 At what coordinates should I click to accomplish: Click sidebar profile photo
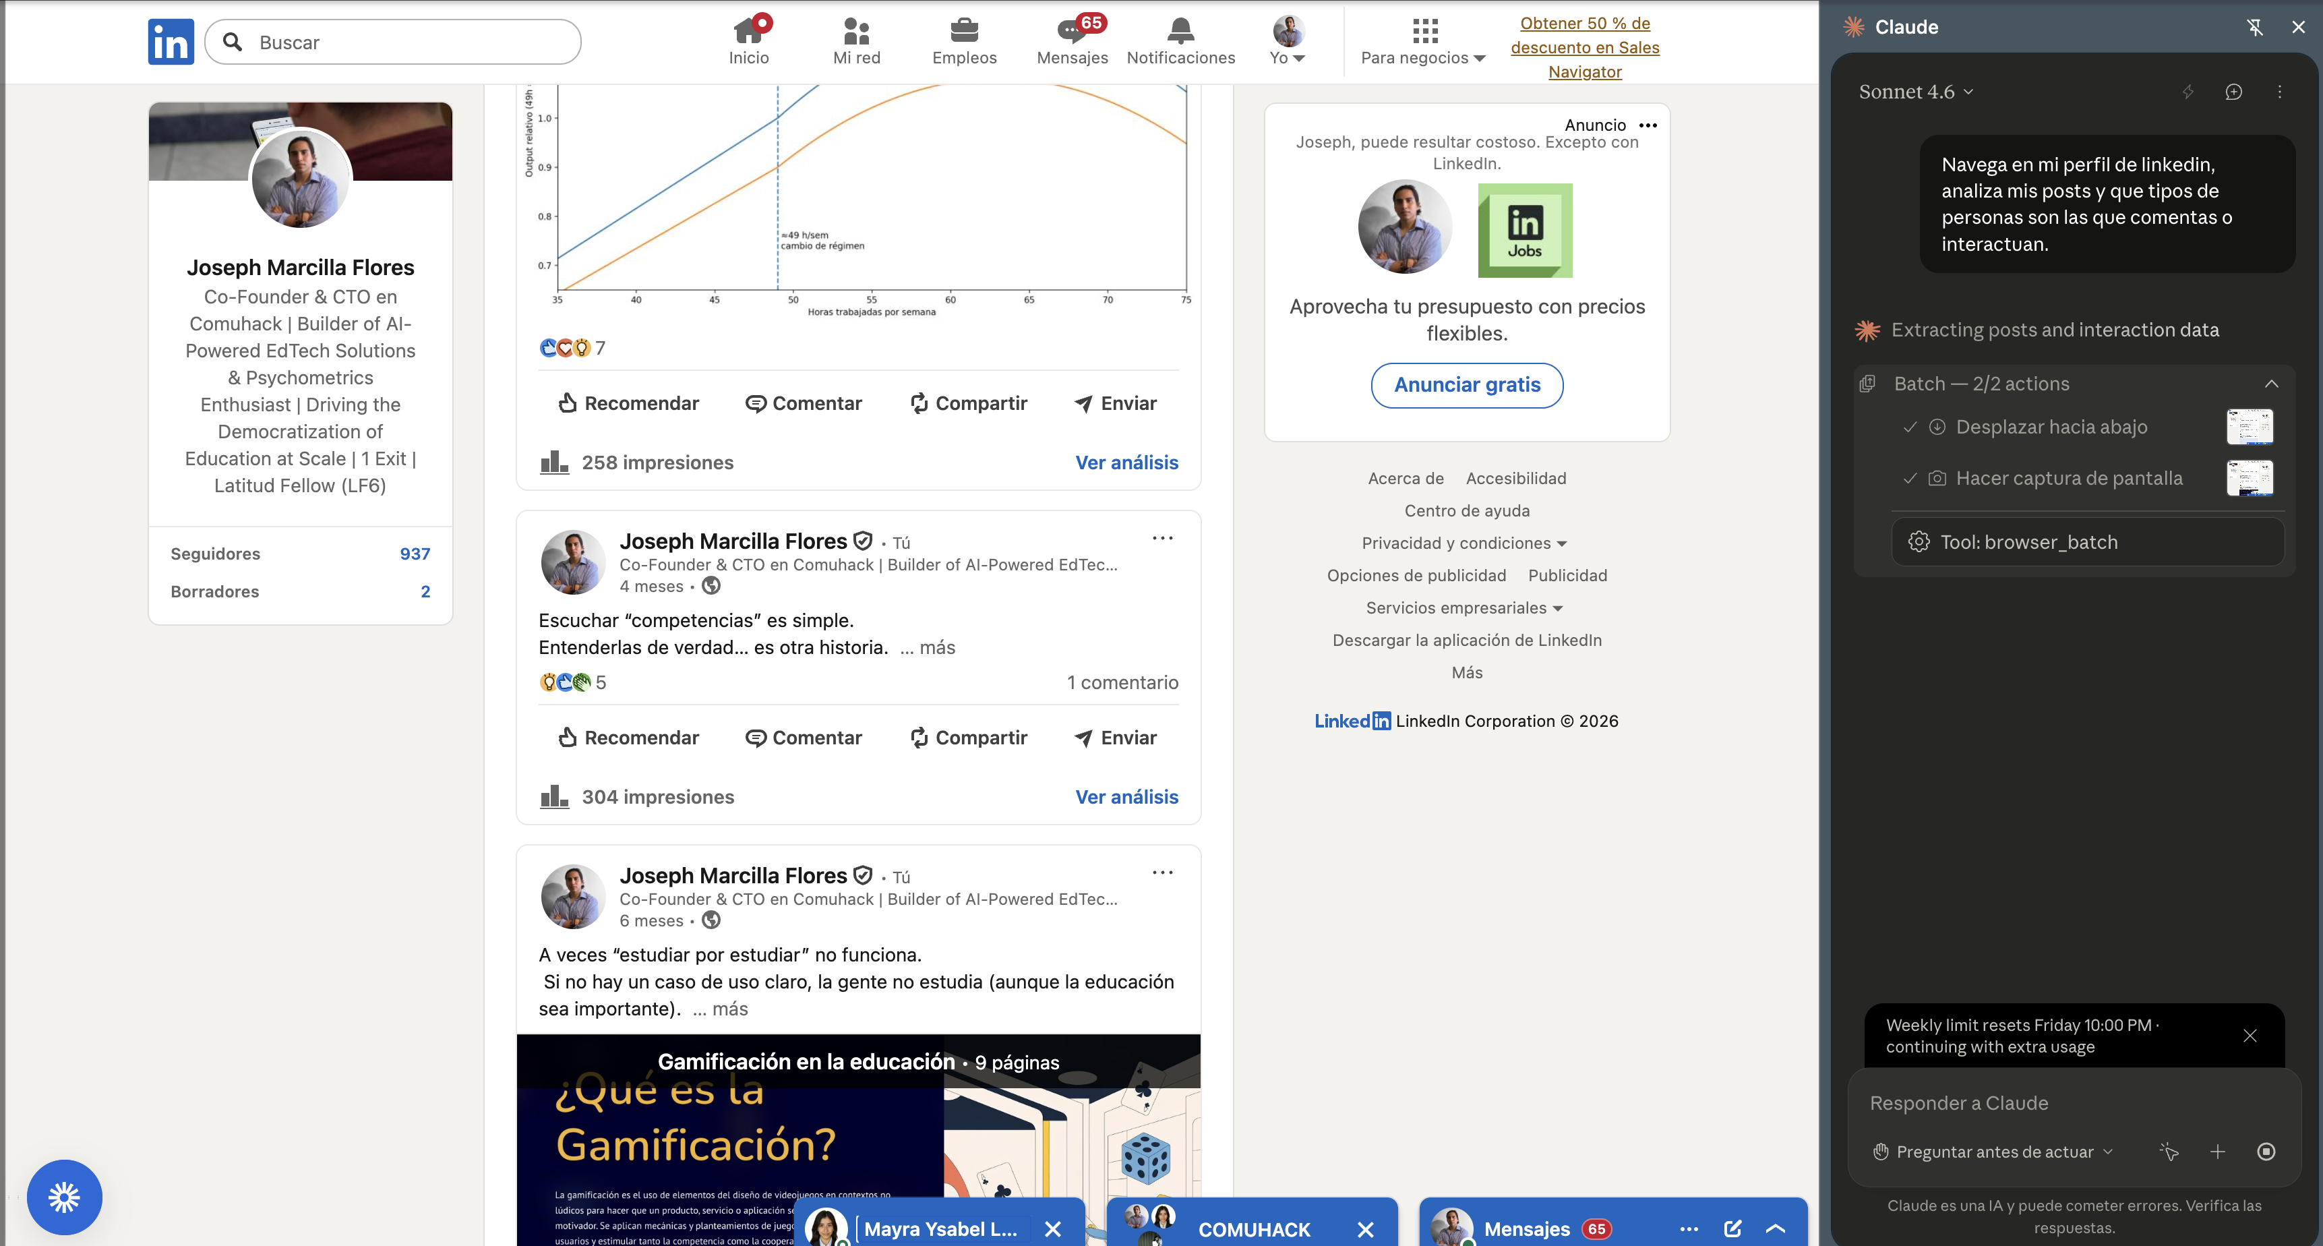(300, 178)
